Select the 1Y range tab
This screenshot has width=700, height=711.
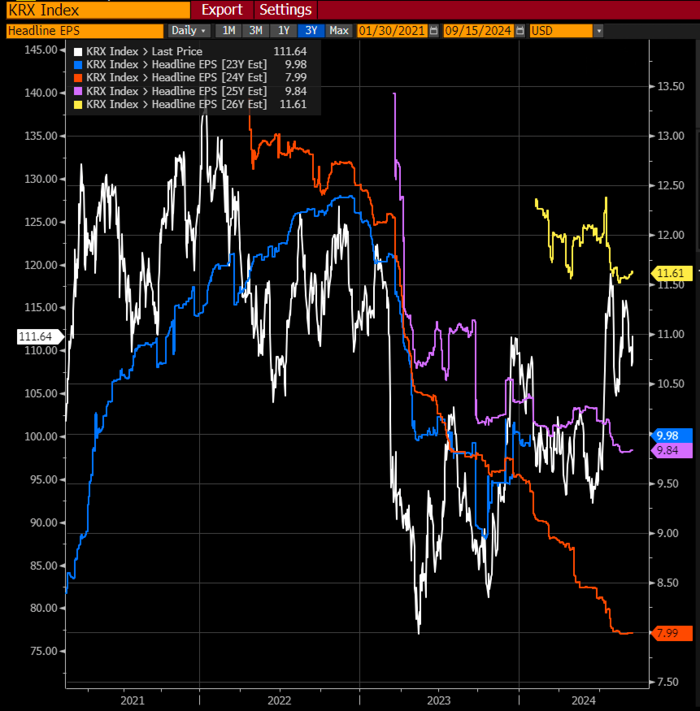(x=283, y=31)
